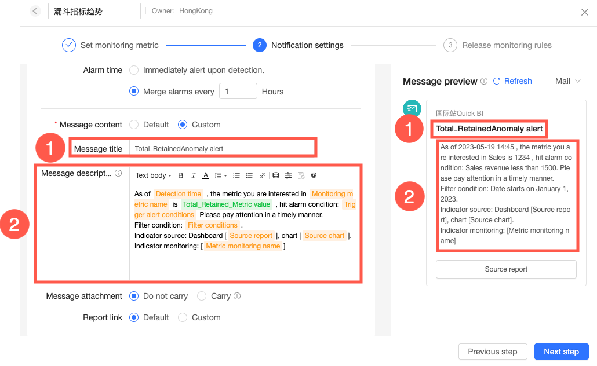Click the Filter conditions placeholder tag
This screenshot has height=366, width=597.
(x=213, y=225)
